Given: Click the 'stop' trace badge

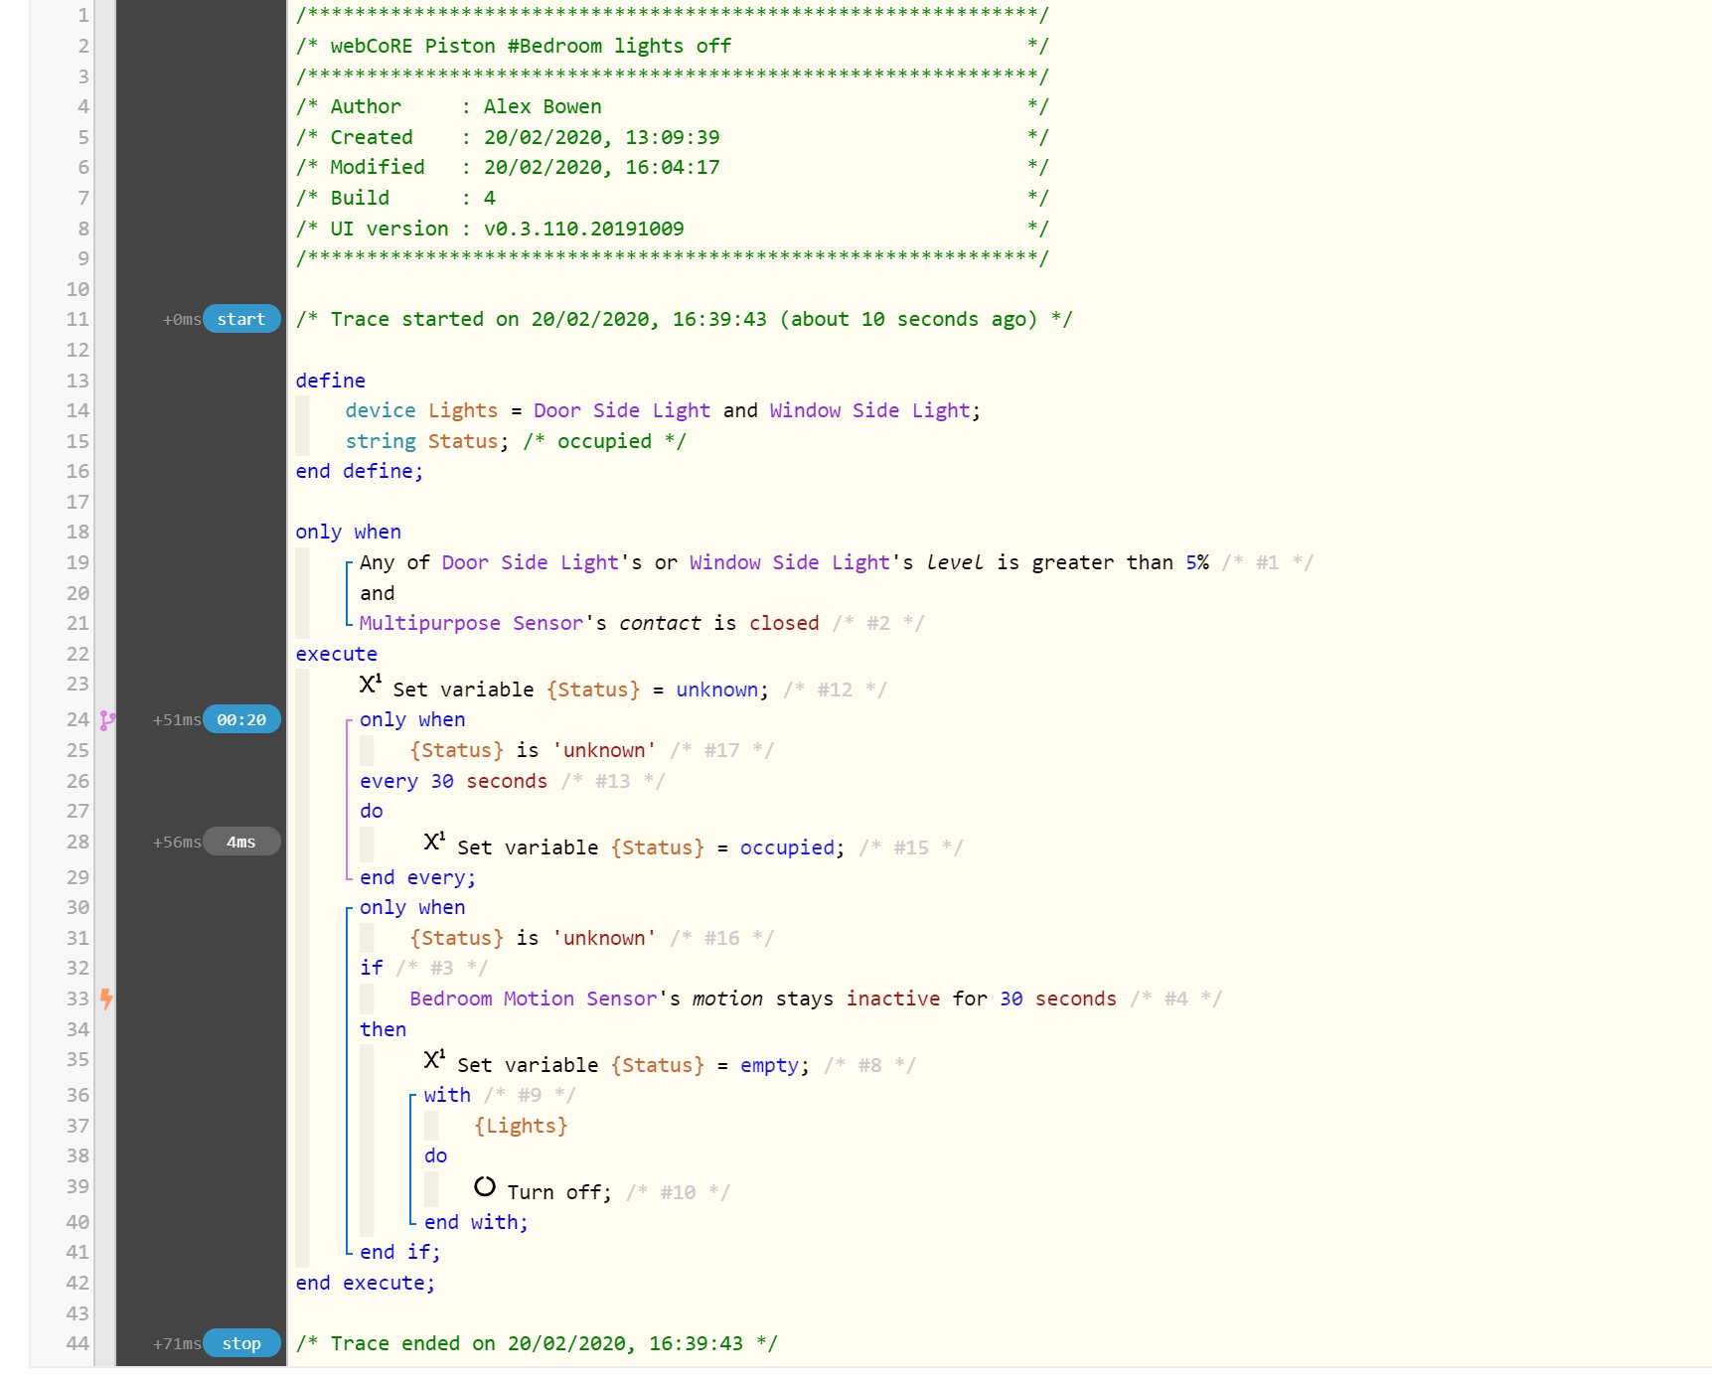Looking at the screenshot, I should coord(241,1343).
